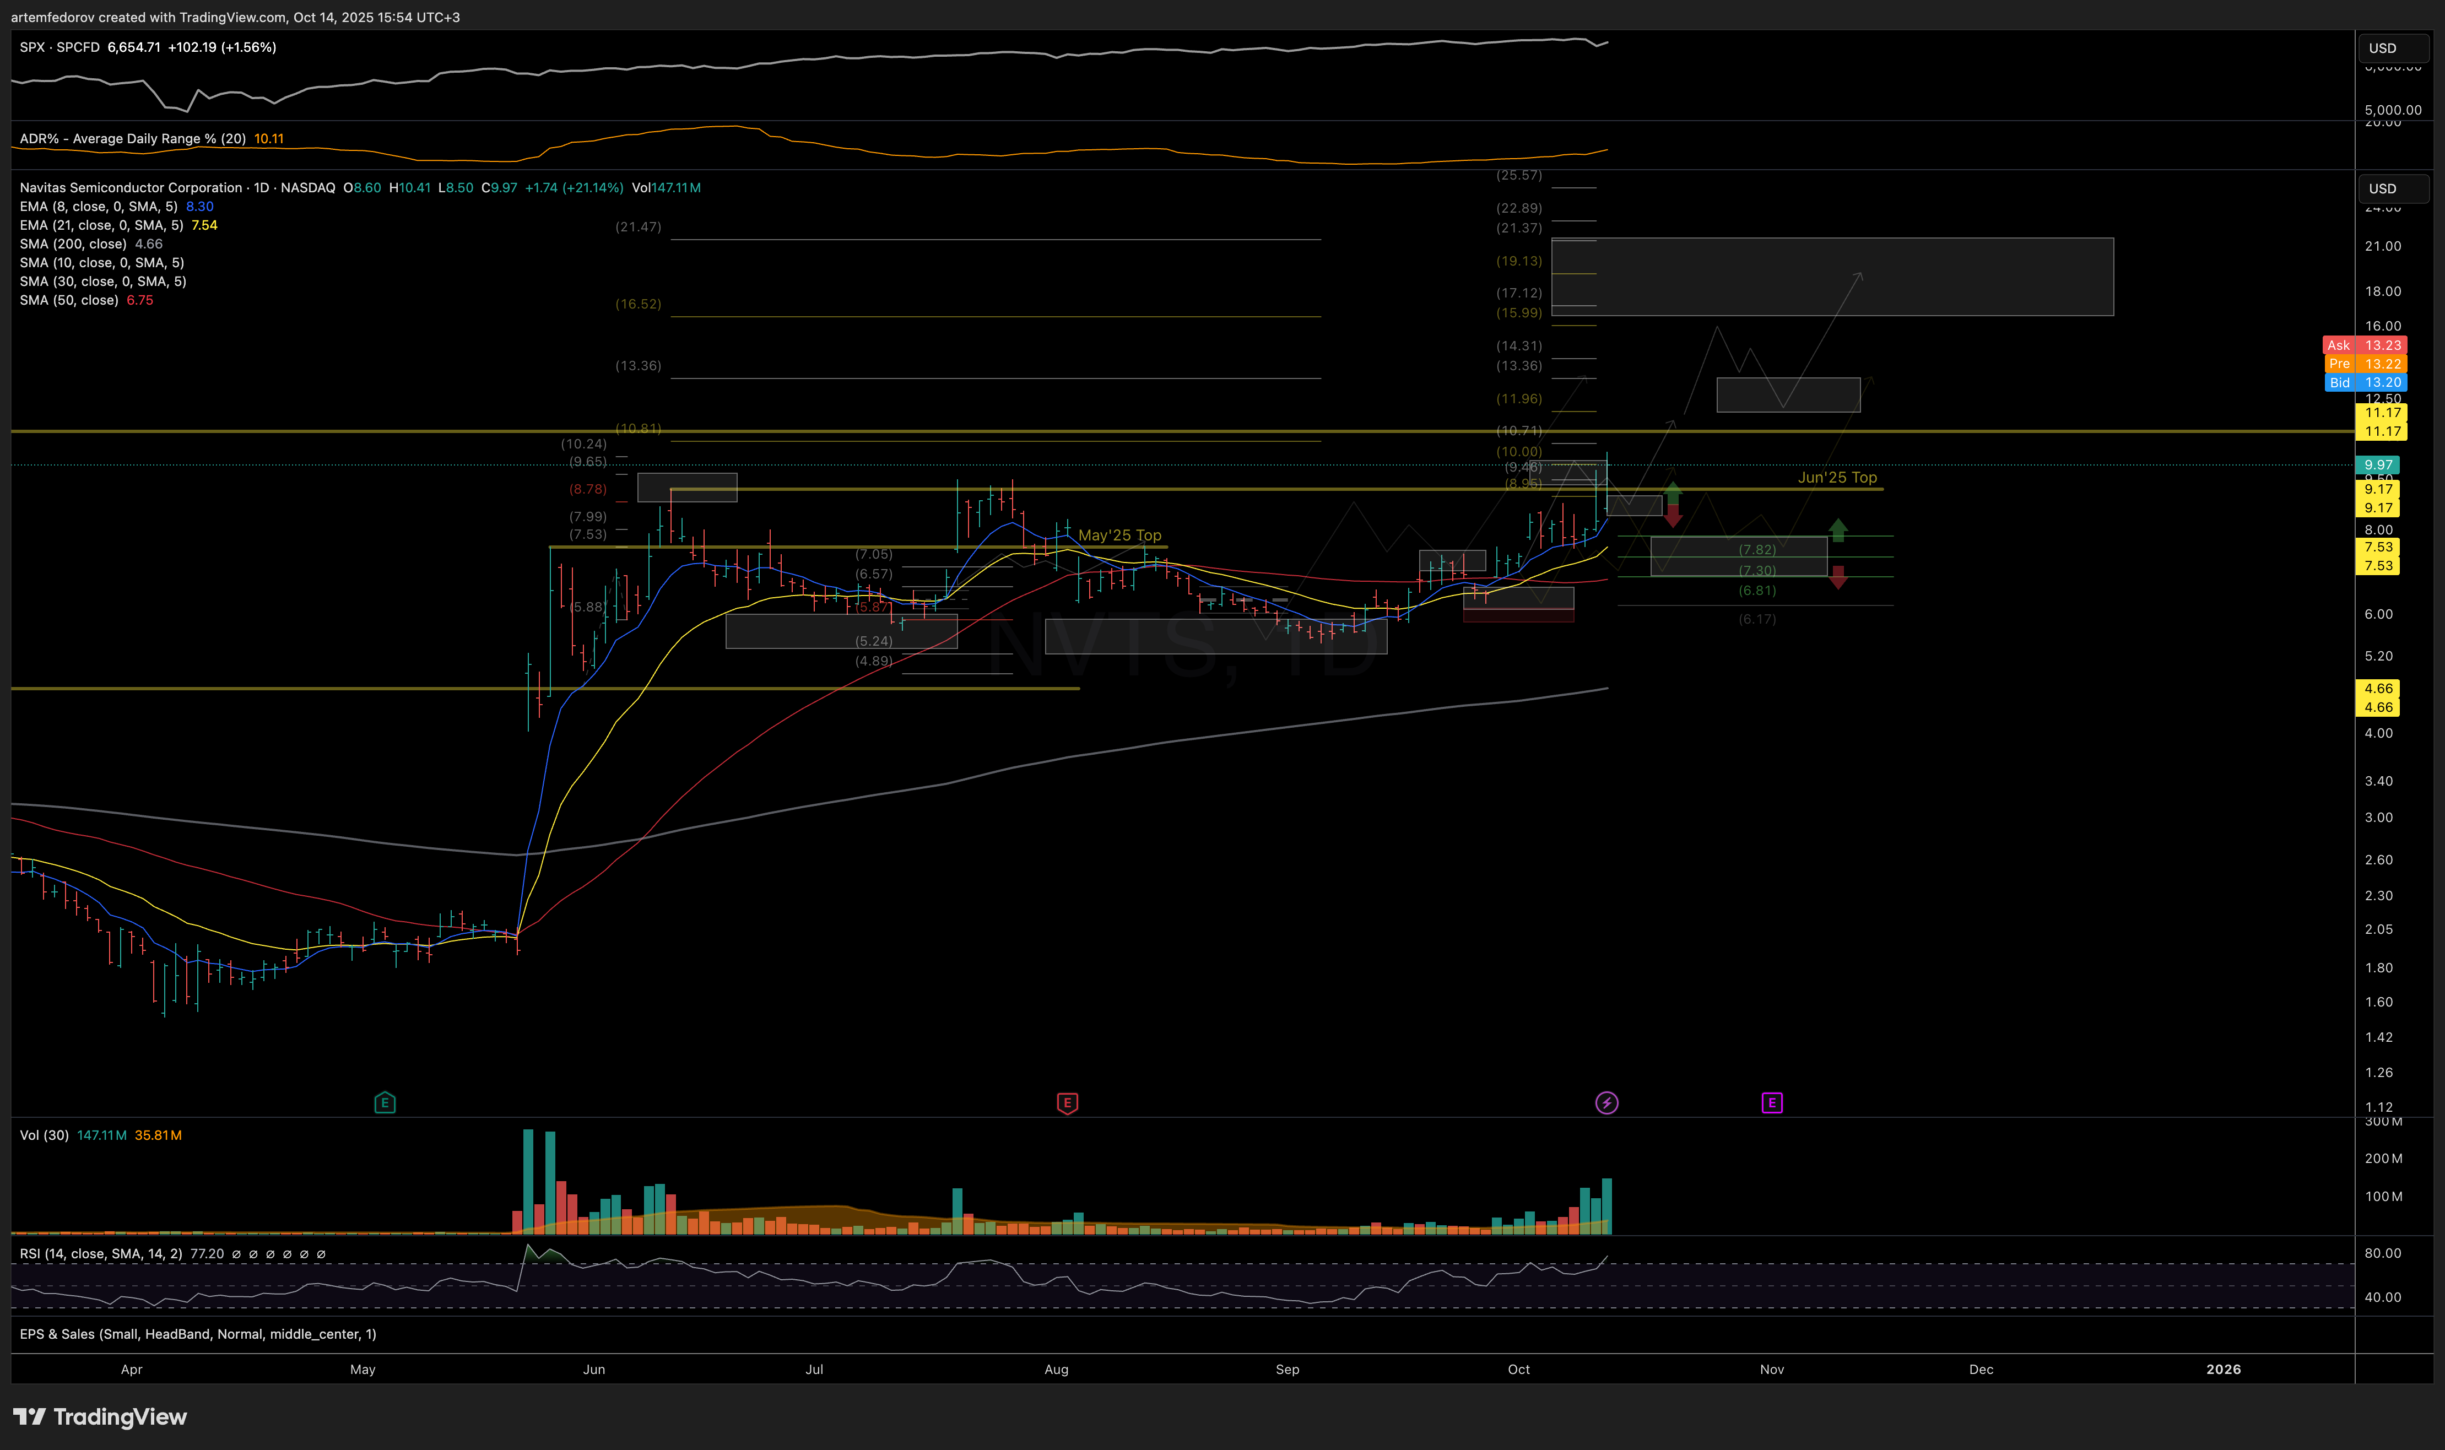Image resolution: width=2445 pixels, height=1450 pixels.
Task: Select the SMA (10, close, 0, SMA, 5) legend
Action: [x=101, y=262]
